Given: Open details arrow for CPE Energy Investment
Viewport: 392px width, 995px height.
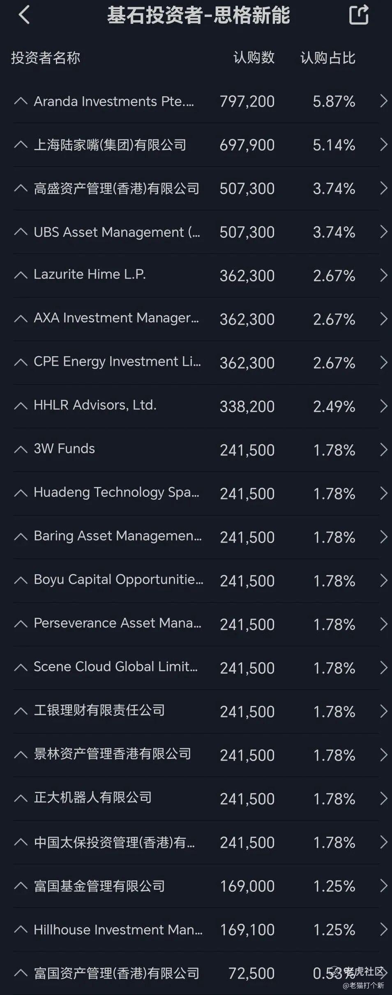Looking at the screenshot, I should pos(383,363).
